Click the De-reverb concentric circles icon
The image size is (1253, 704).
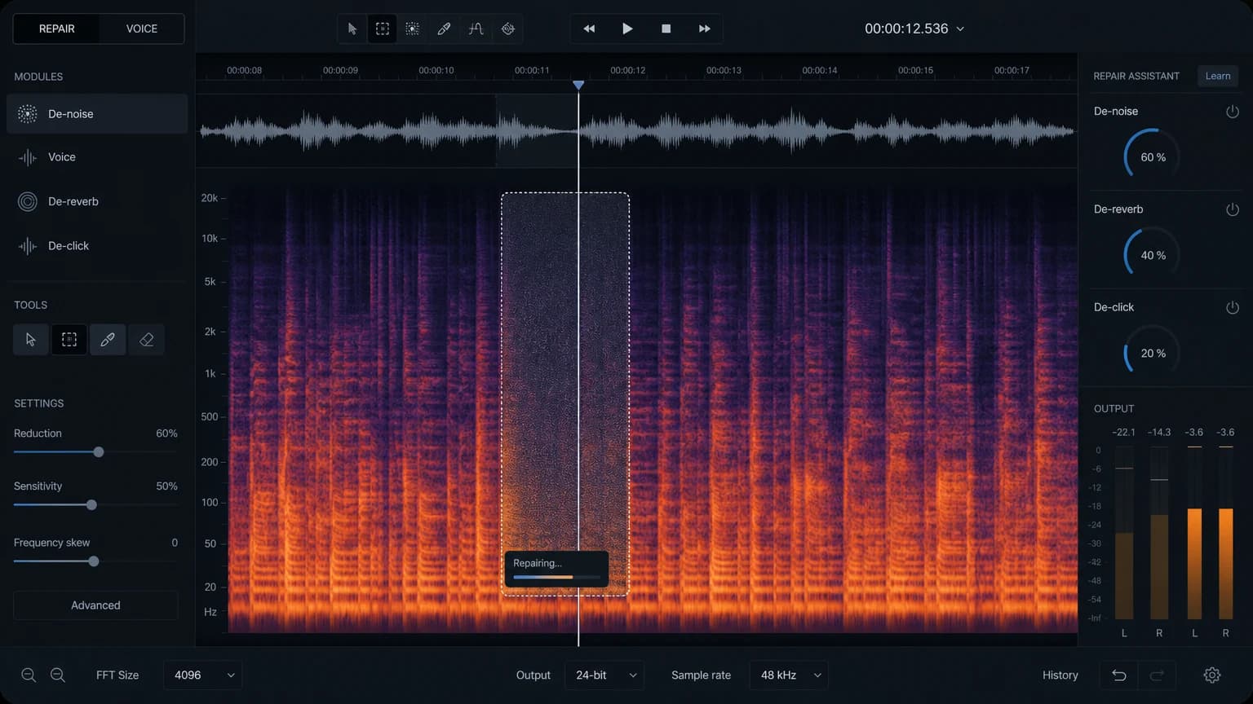click(27, 201)
